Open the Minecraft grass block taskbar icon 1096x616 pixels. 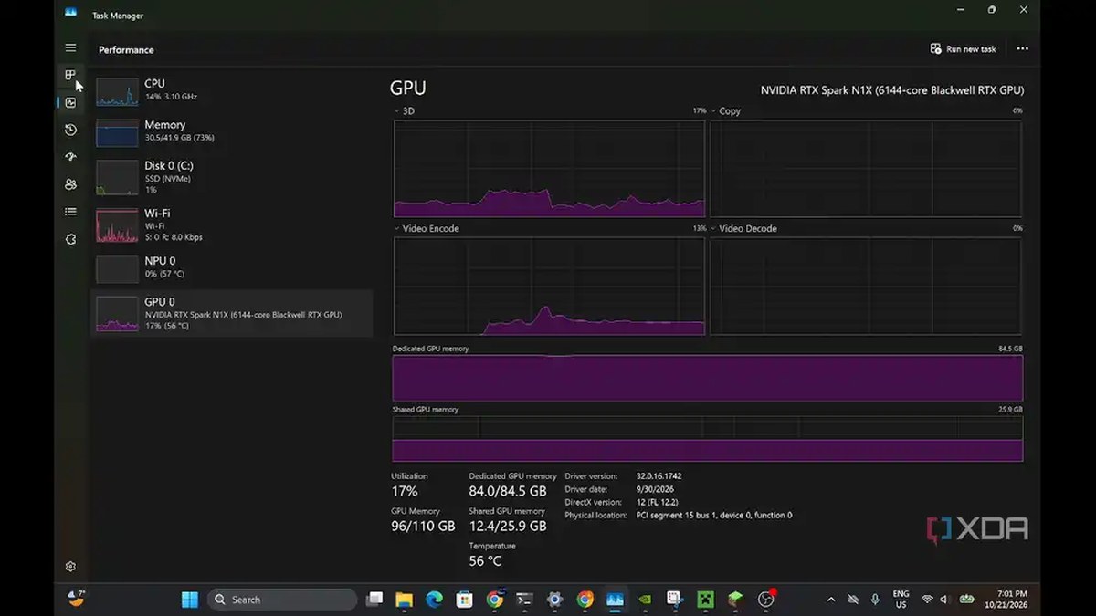pyautogui.click(x=735, y=600)
